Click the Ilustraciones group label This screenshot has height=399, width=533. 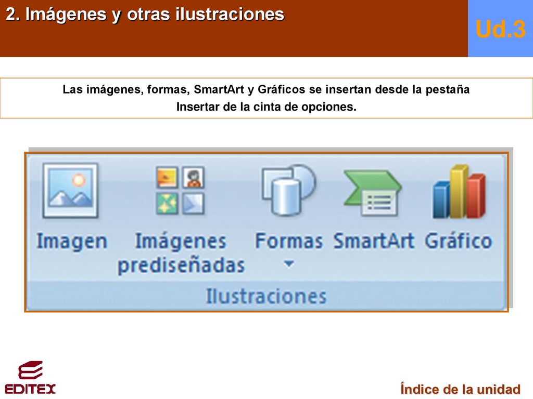[266, 296]
